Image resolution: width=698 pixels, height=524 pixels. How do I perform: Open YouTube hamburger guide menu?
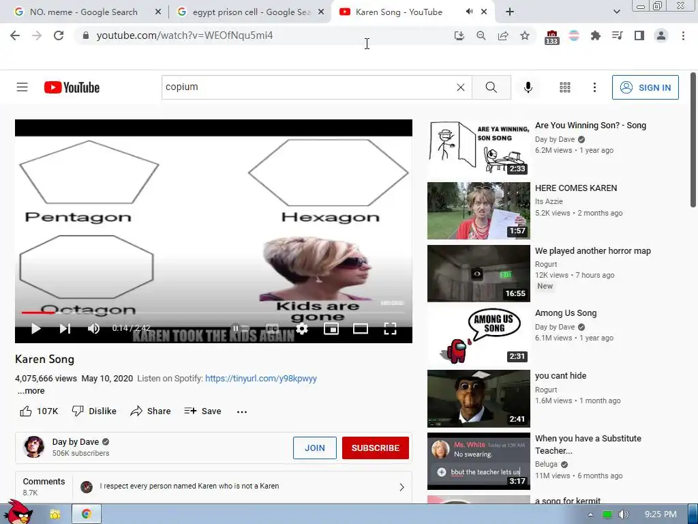(22, 87)
